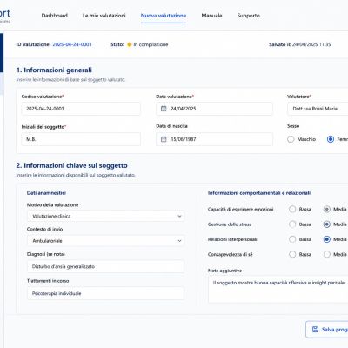Open the Manuale page
The height and width of the screenshot is (348, 348).
(211, 16)
